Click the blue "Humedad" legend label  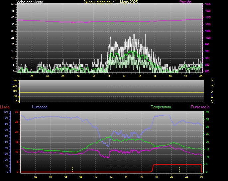tap(40, 107)
